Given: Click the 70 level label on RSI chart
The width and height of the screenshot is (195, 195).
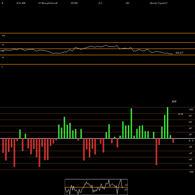Looking at the screenshot, I should (x=3, y=45).
